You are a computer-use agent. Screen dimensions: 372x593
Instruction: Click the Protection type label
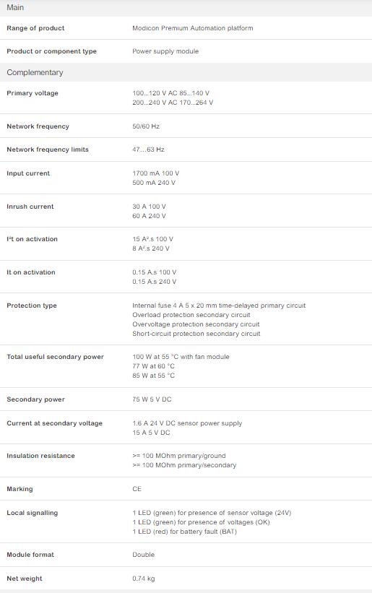click(x=32, y=306)
